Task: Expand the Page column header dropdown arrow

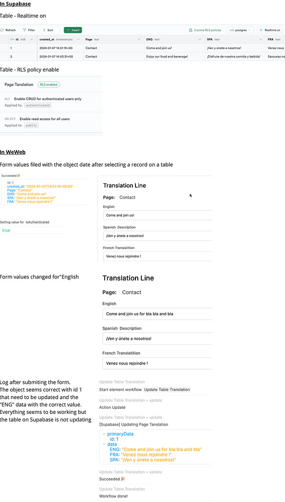Action: (x=139, y=39)
